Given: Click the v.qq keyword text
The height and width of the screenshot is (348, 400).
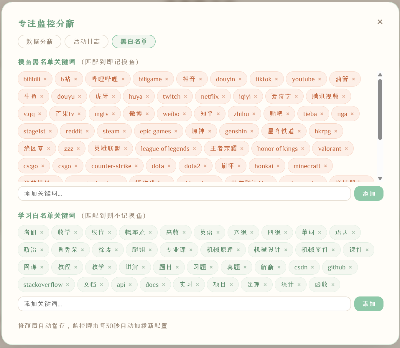Looking at the screenshot, I should pos(29,114).
